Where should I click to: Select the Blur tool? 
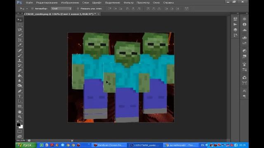click(19, 81)
